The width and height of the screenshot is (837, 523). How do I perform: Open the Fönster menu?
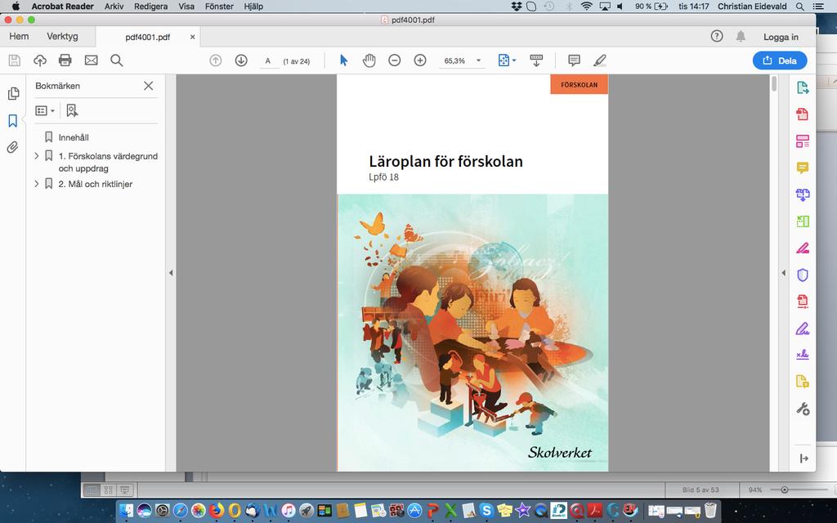pos(219,7)
